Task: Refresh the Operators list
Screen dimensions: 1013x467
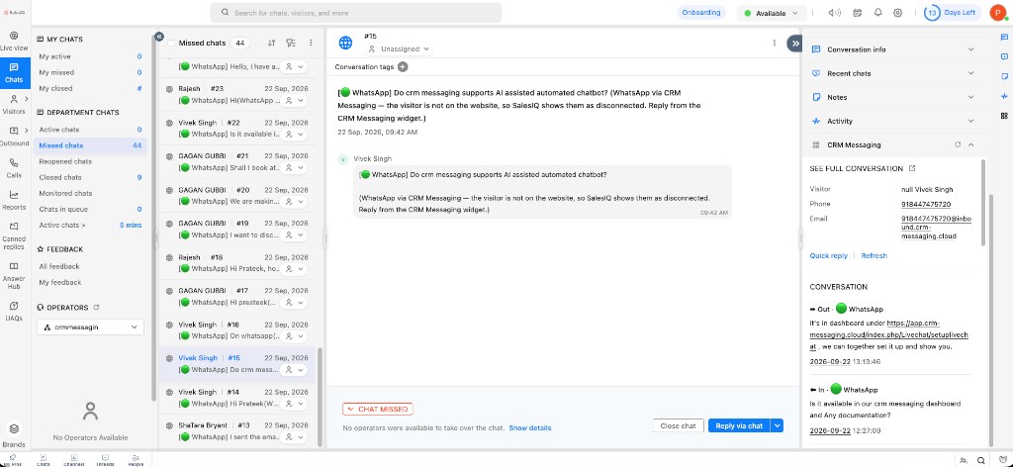Action: pyautogui.click(x=96, y=308)
